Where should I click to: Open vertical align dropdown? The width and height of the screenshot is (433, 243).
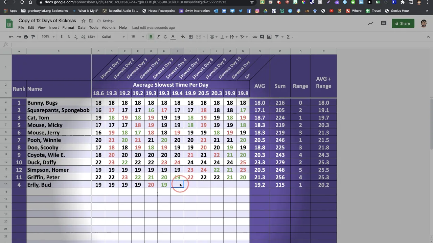click(x=223, y=37)
